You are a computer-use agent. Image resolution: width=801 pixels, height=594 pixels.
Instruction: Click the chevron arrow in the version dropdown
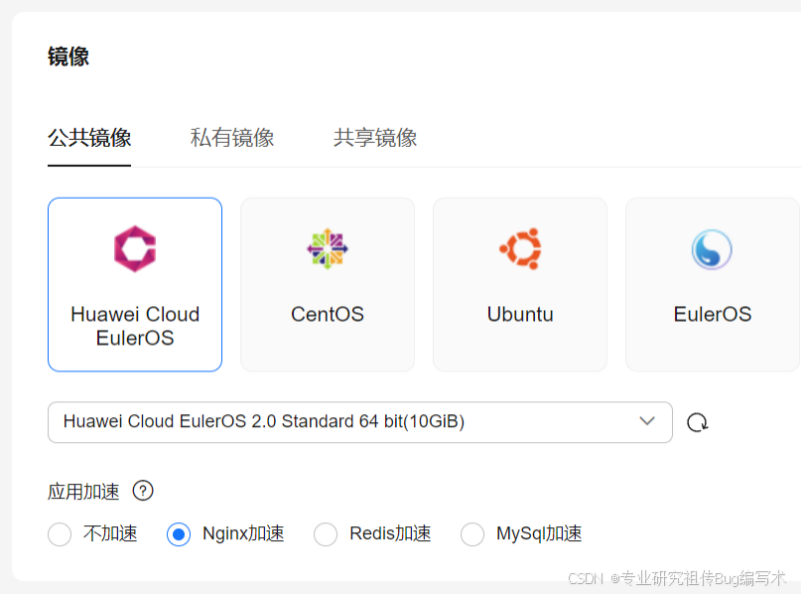647,421
